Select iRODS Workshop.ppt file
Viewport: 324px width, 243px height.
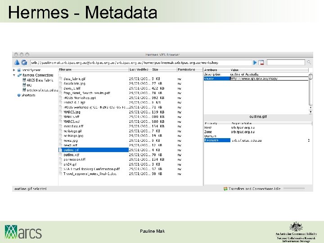coord(80,98)
